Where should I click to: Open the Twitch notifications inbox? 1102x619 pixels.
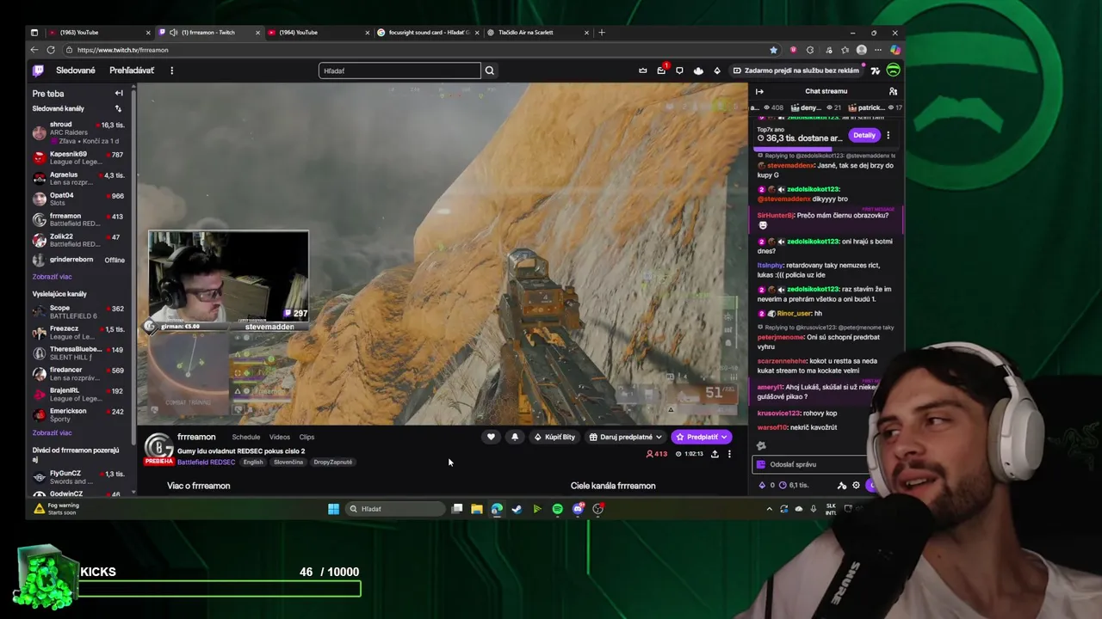pos(661,70)
